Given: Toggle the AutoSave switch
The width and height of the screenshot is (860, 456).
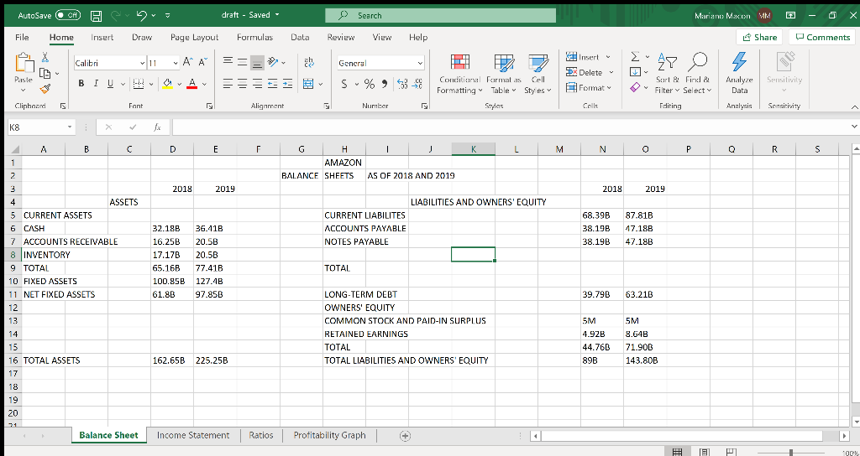Looking at the screenshot, I should pyautogui.click(x=68, y=15).
